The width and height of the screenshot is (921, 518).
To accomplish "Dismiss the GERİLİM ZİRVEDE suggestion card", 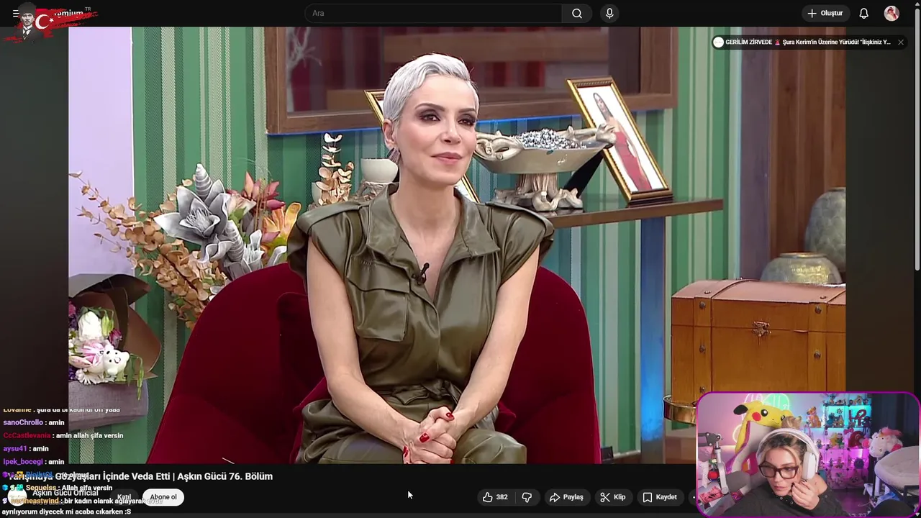I will point(900,42).
